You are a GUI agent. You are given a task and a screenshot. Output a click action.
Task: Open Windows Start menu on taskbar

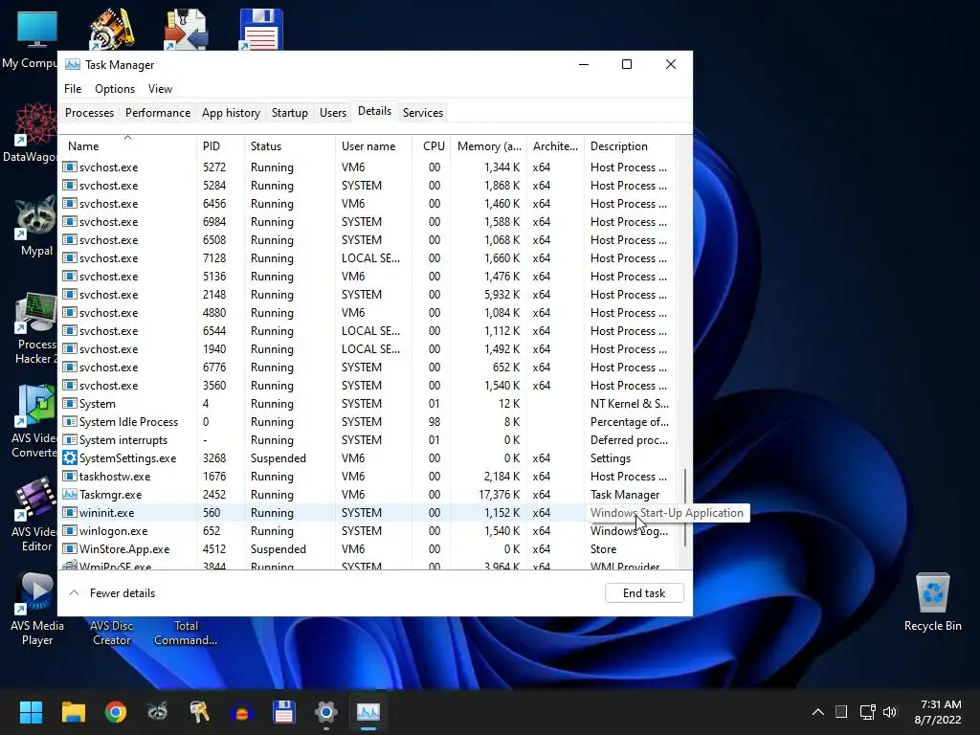(x=31, y=712)
